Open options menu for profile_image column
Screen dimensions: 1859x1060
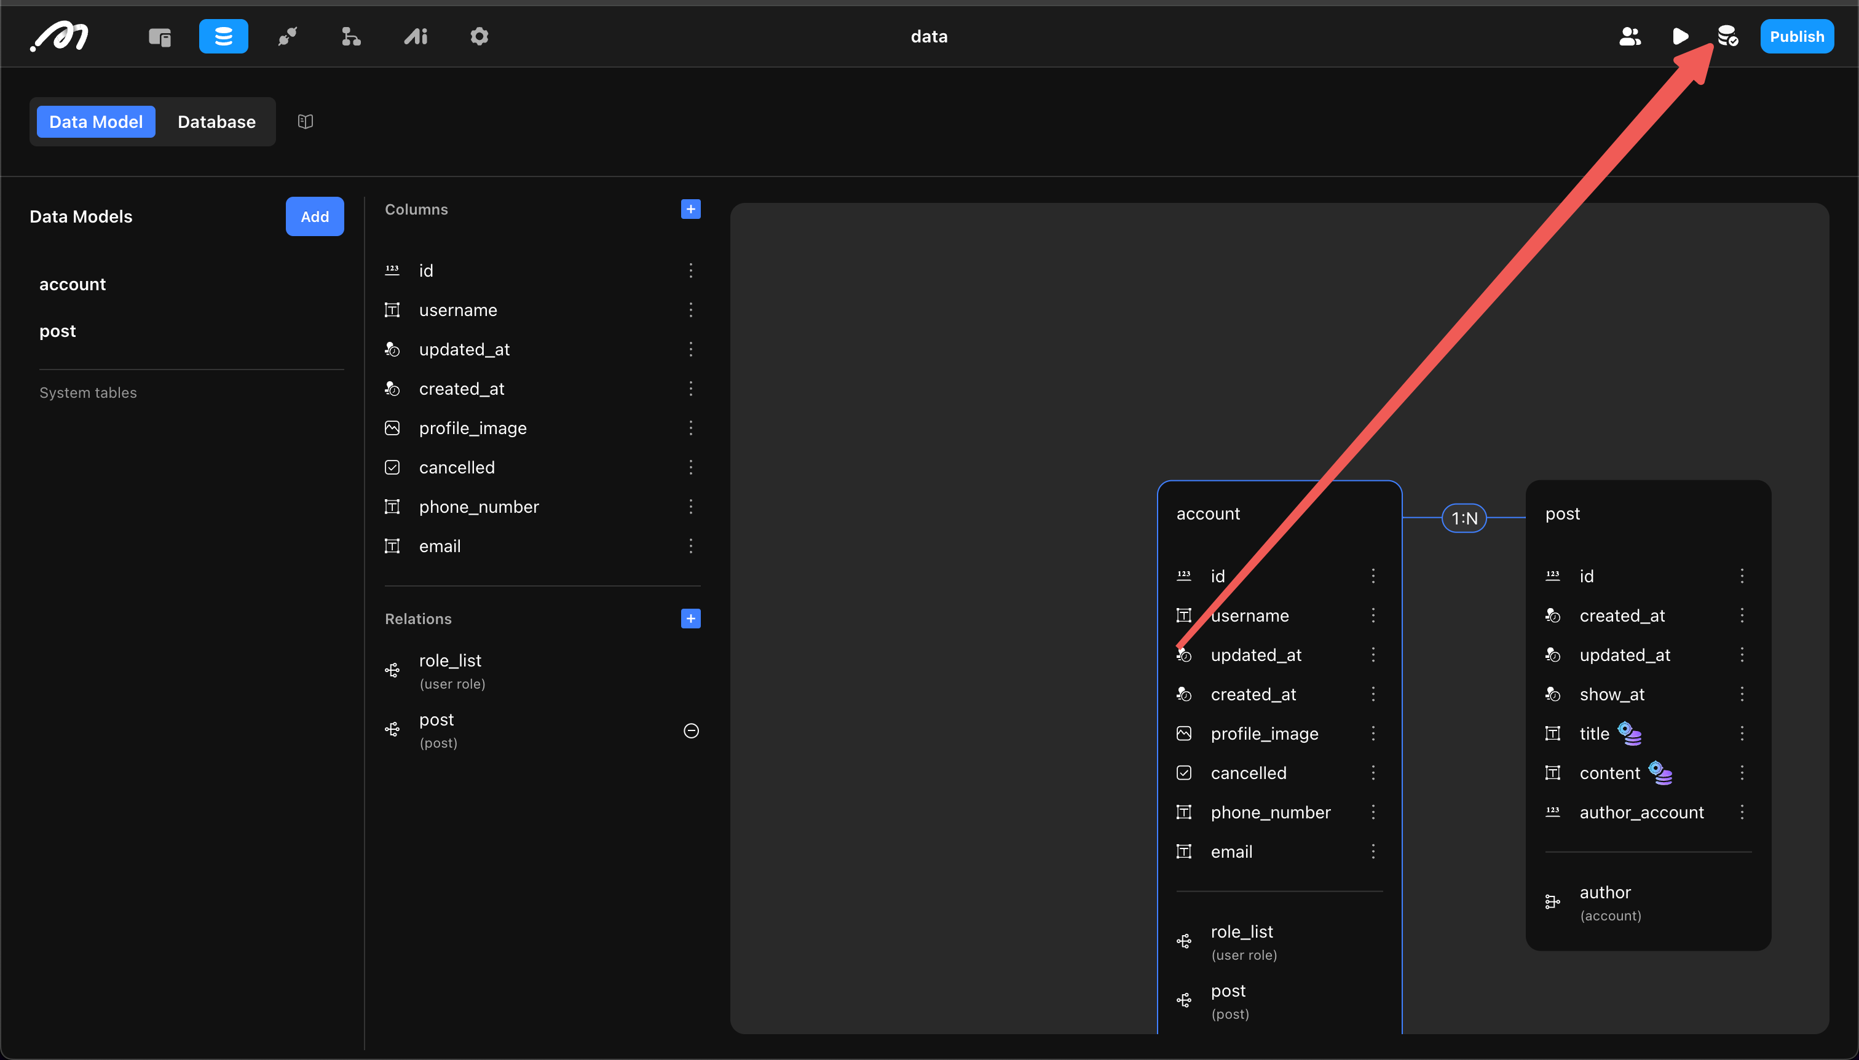tap(691, 428)
